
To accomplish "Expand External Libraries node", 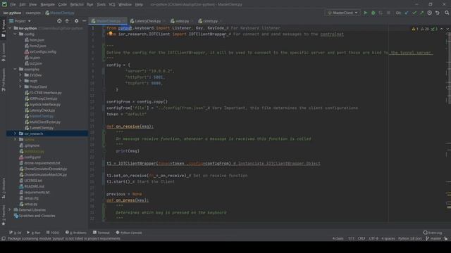I will coord(10,210).
